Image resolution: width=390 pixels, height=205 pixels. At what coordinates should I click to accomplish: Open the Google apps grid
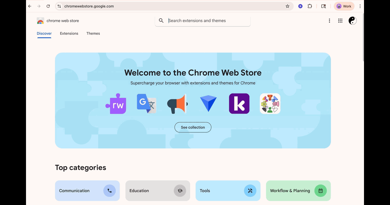[x=340, y=20]
